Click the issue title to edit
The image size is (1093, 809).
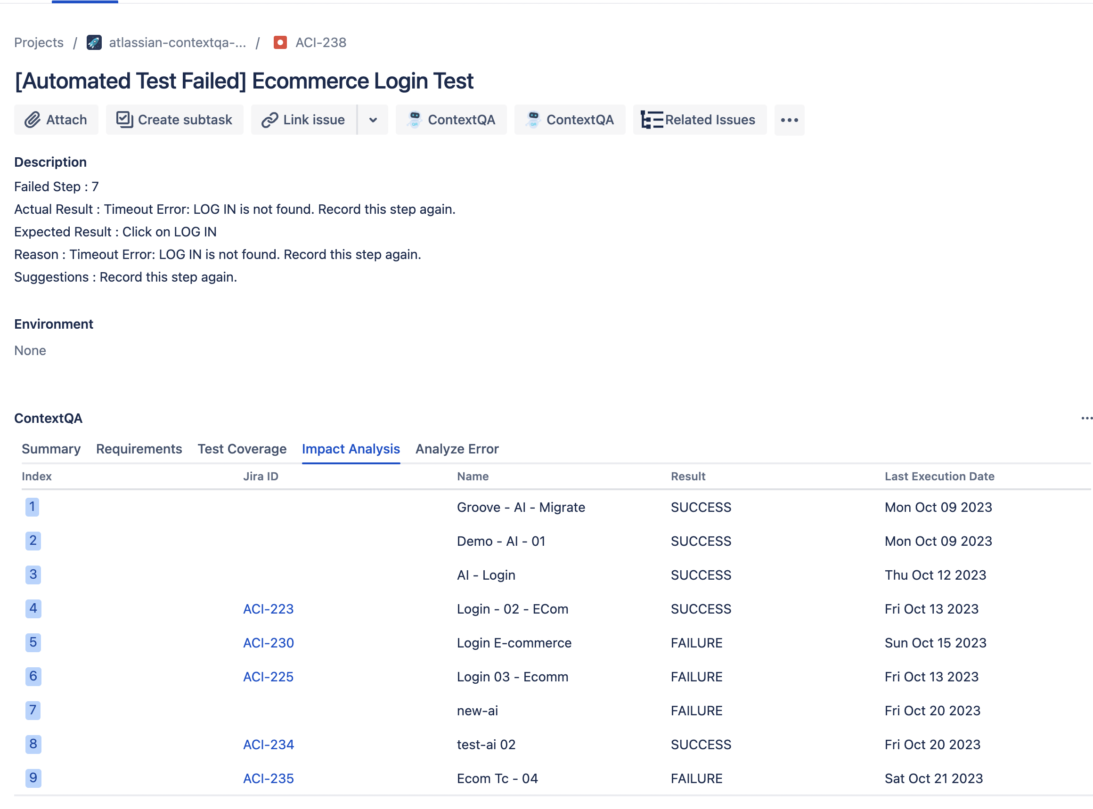tap(244, 81)
